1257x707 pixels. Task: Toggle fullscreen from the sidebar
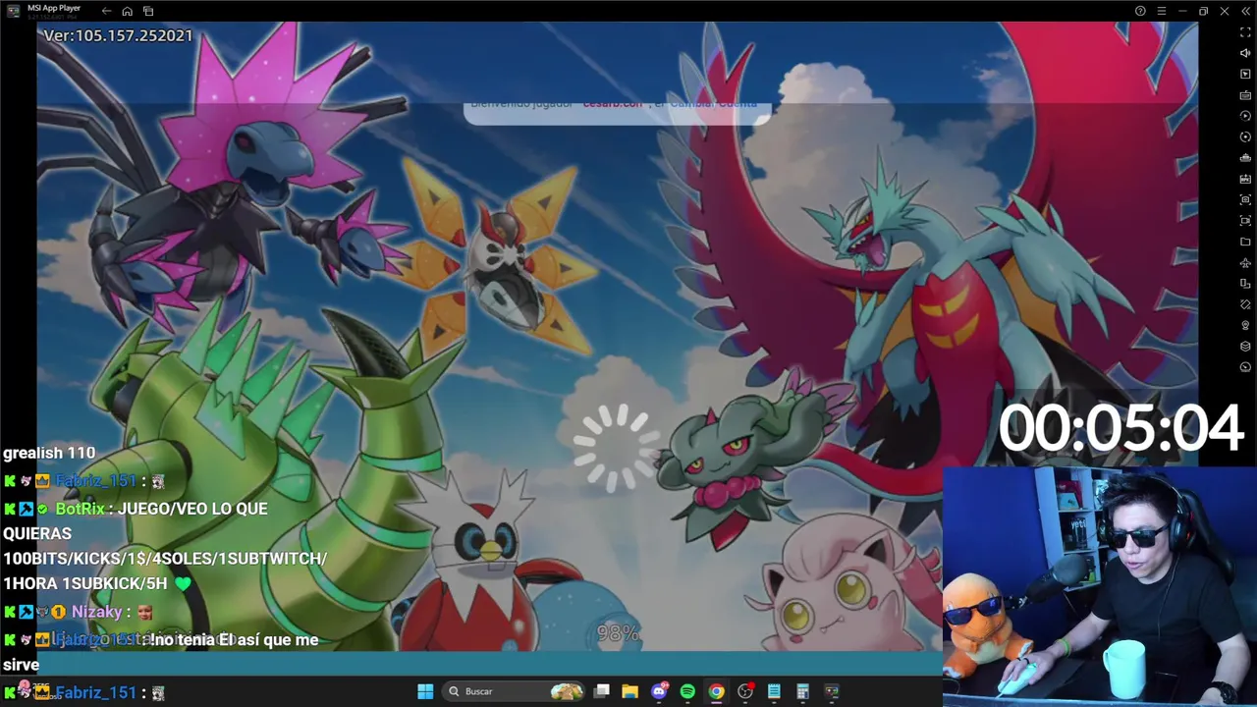pos(1245,32)
